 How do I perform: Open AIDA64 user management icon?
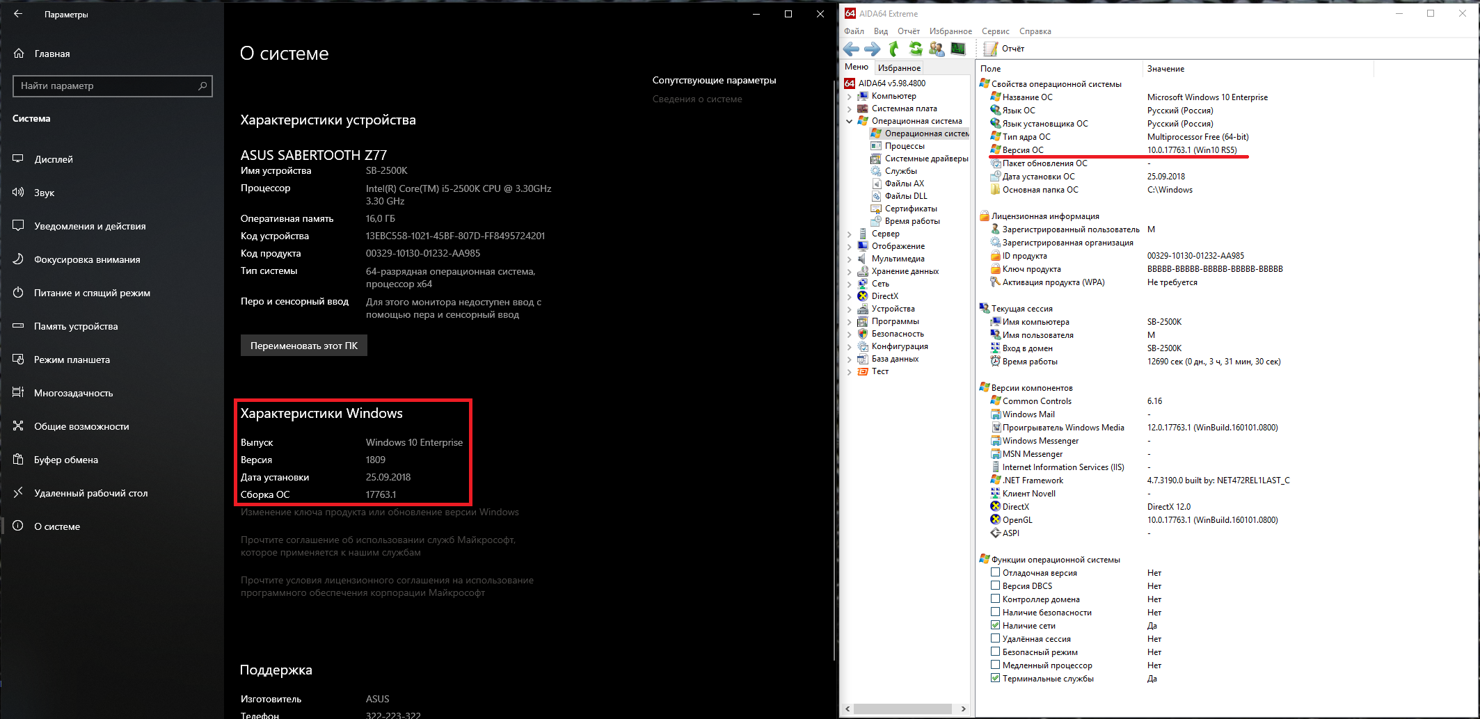click(937, 49)
